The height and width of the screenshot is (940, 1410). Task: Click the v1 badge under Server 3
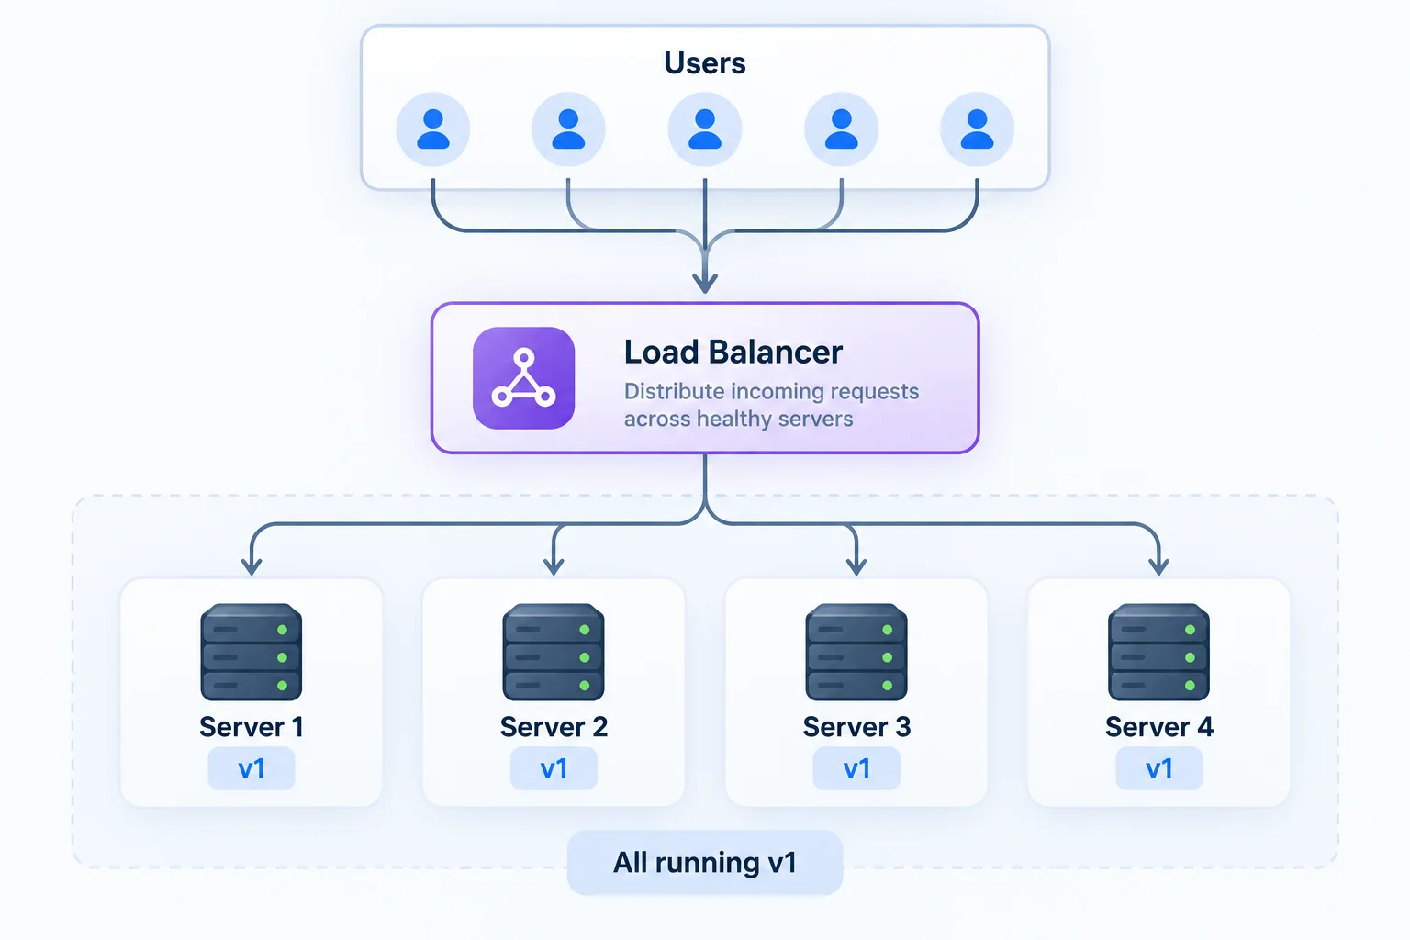[x=856, y=768]
